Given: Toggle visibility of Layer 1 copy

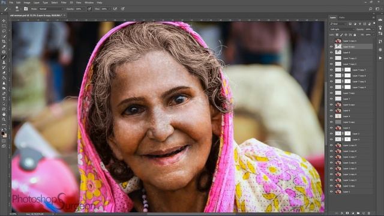Looking at the screenshot, I should click(x=331, y=186).
